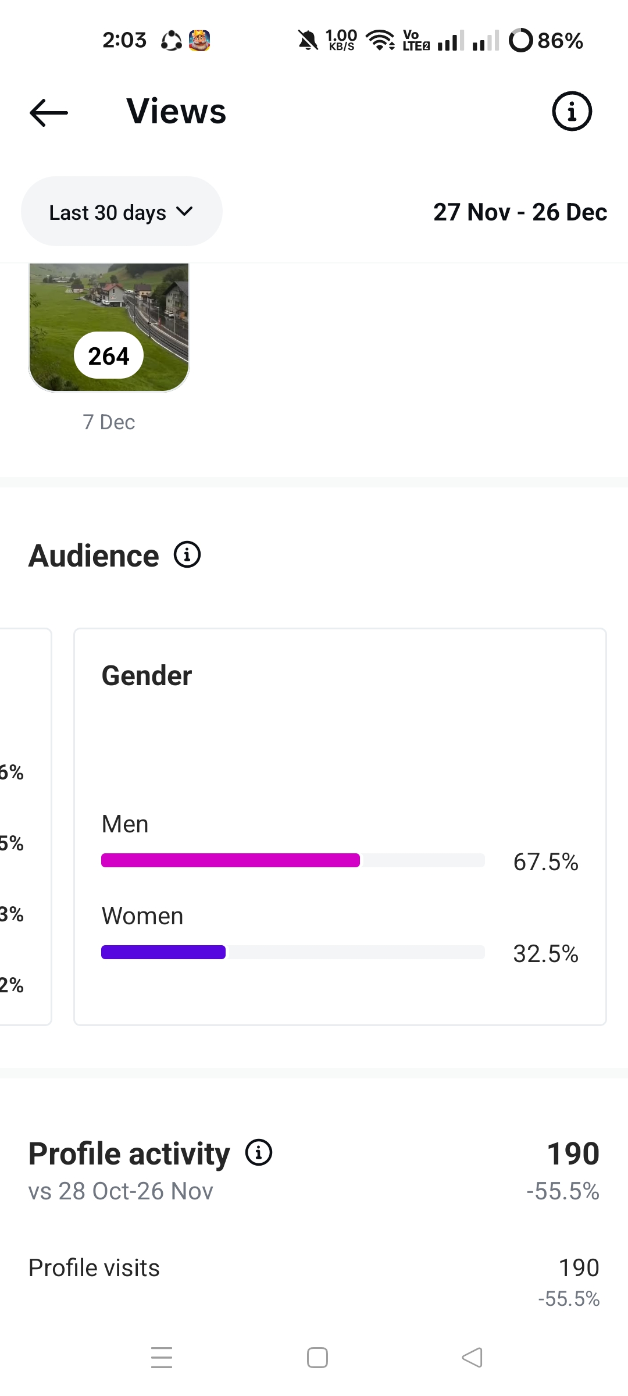628x1396 pixels.
Task: Open Android recent apps menu icon
Action: pos(162,1357)
